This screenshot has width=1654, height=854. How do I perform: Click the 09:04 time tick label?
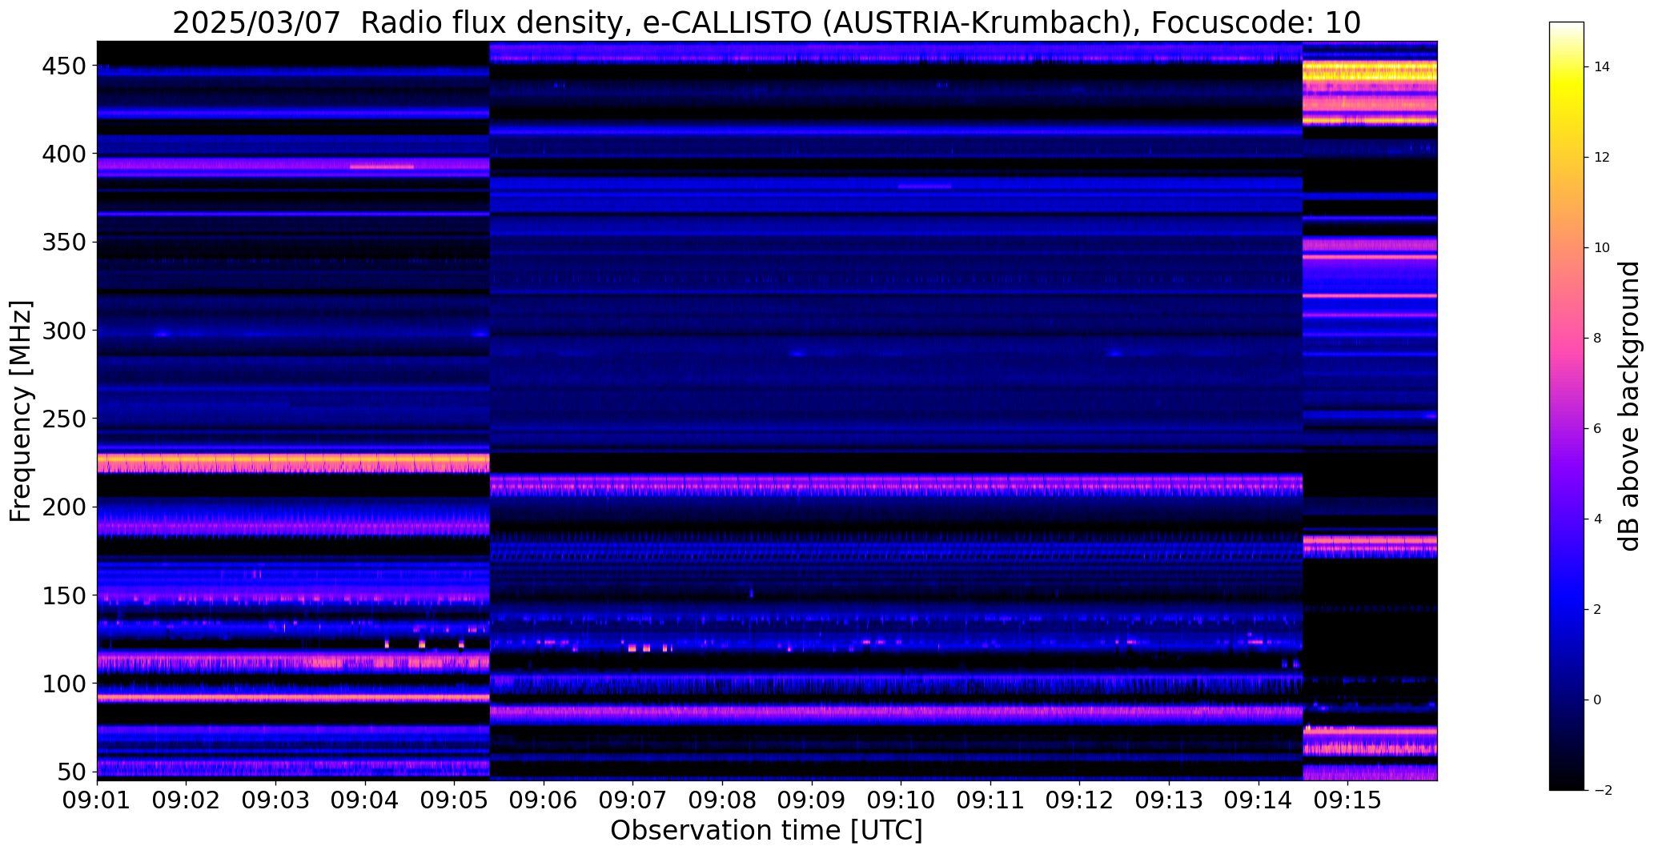(366, 800)
